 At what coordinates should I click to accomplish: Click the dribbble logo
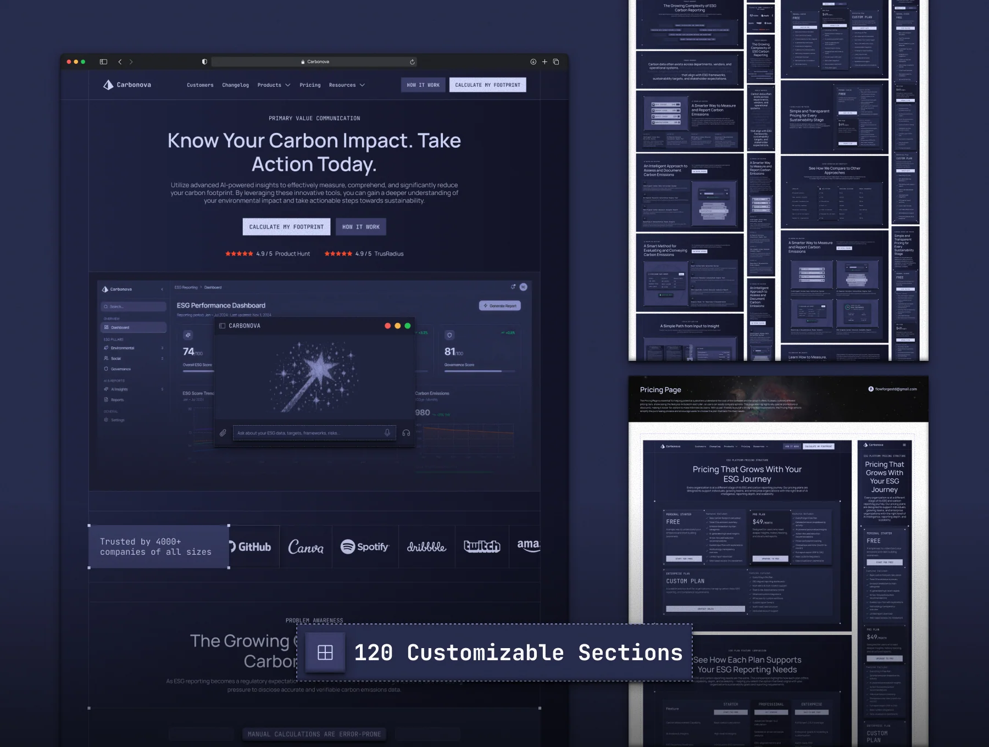tap(426, 547)
